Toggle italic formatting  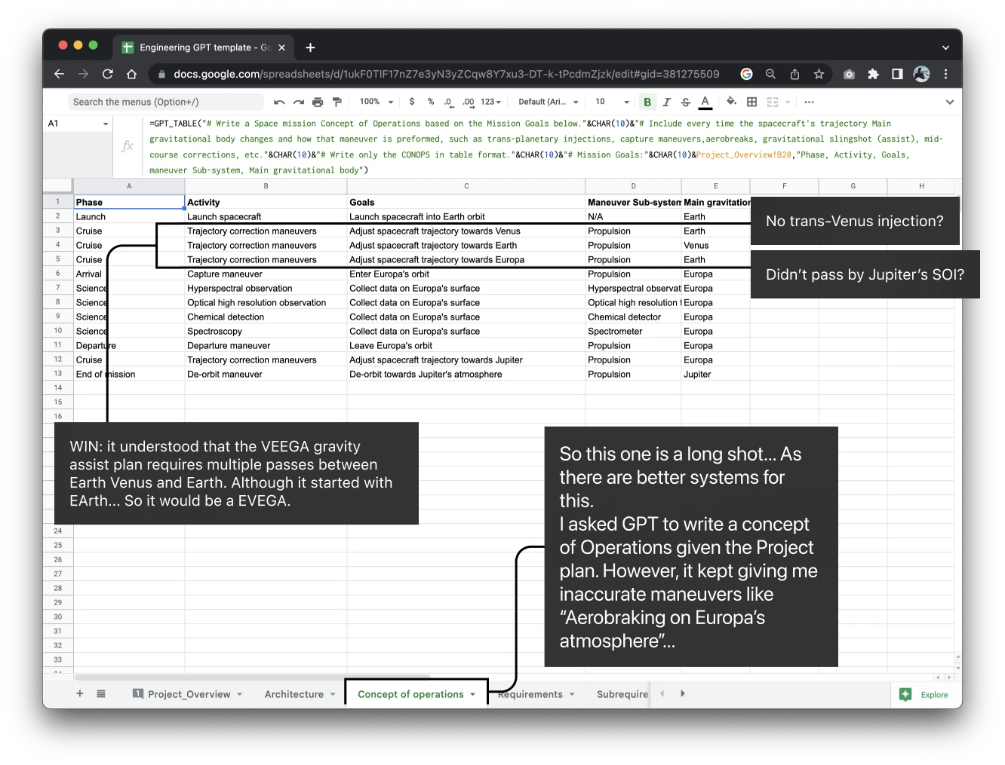click(666, 102)
